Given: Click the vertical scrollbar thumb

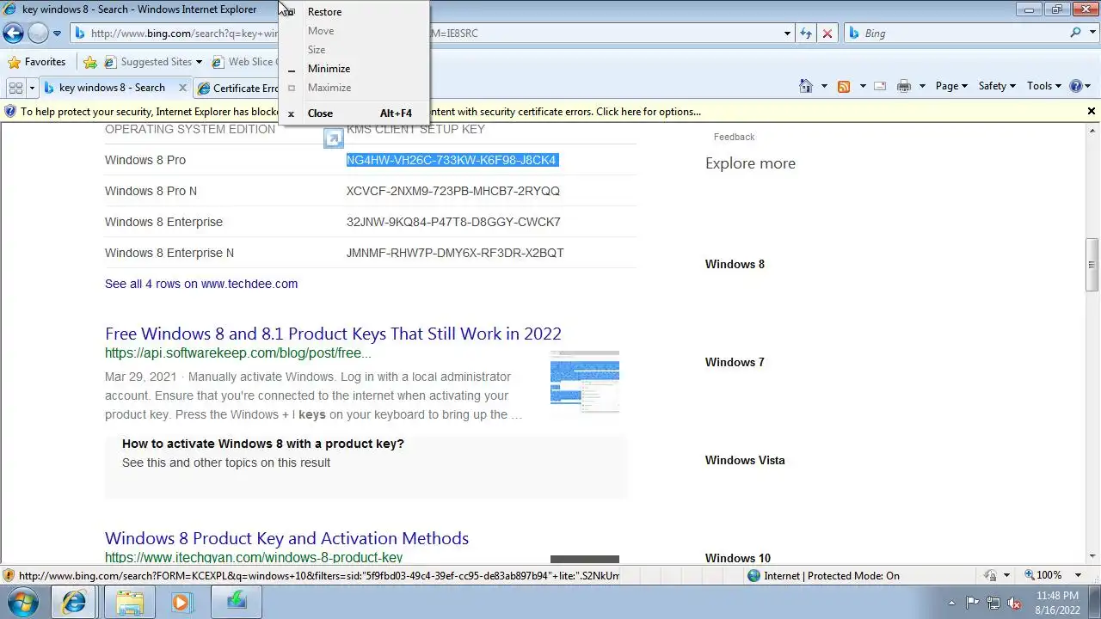Looking at the screenshot, I should click(1092, 266).
